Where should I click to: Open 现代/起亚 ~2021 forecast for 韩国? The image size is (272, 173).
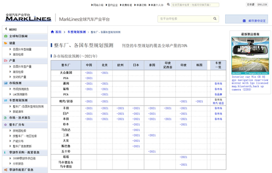pos(199,102)
